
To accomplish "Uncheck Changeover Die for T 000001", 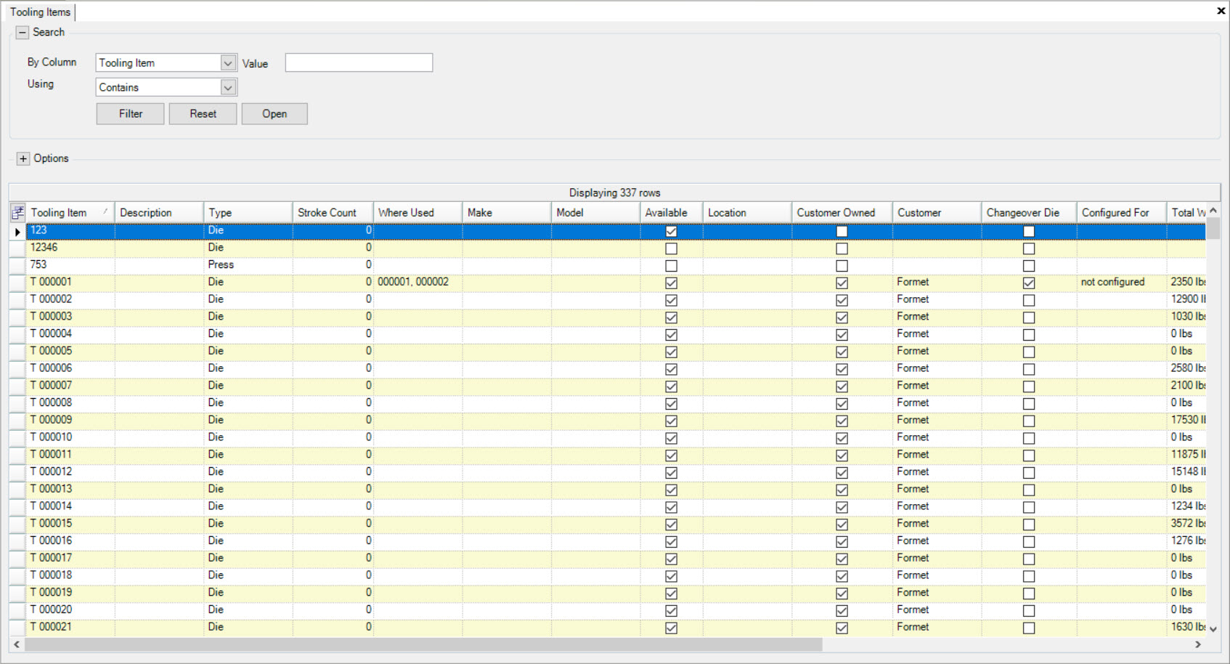I will 1029,283.
